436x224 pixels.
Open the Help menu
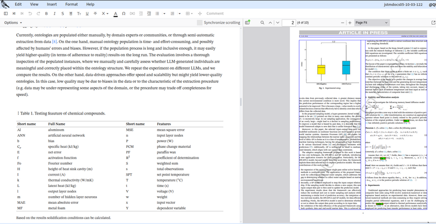coord(90,4)
